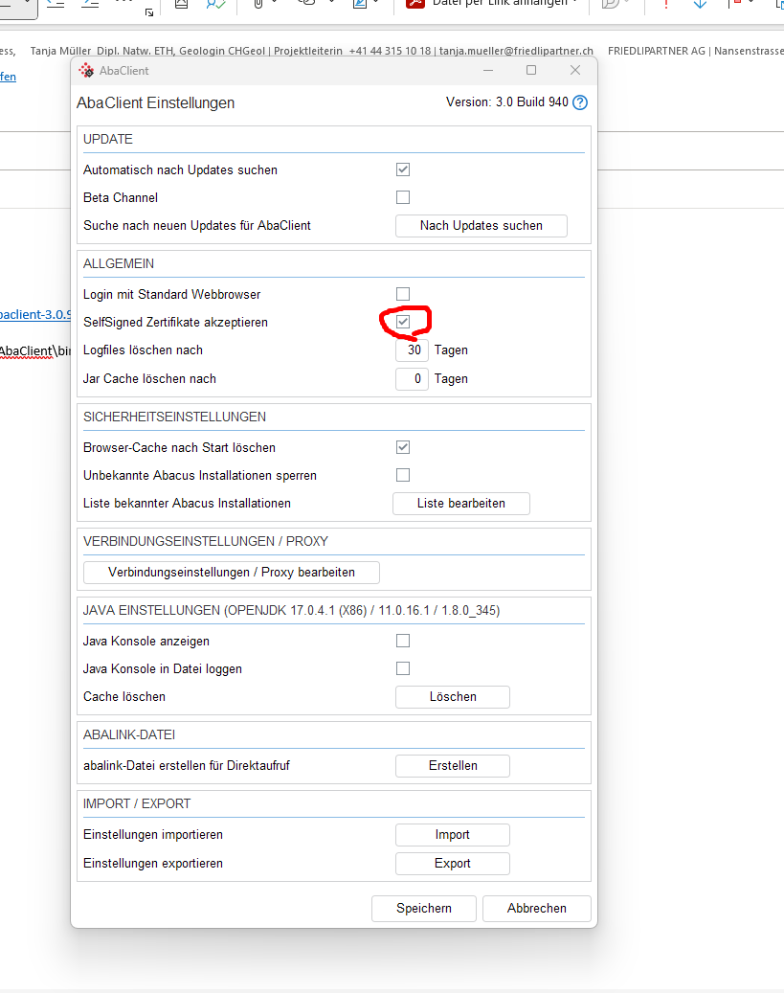The width and height of the screenshot is (784, 993).
Task: Click 'Suche nach neuen Updates für AbaClient' label
Action: [x=197, y=225]
